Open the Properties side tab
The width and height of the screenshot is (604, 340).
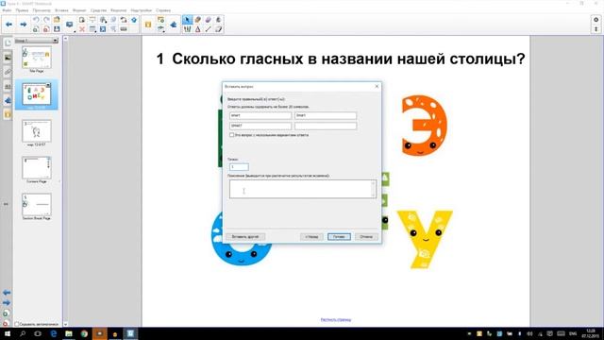click(x=8, y=86)
